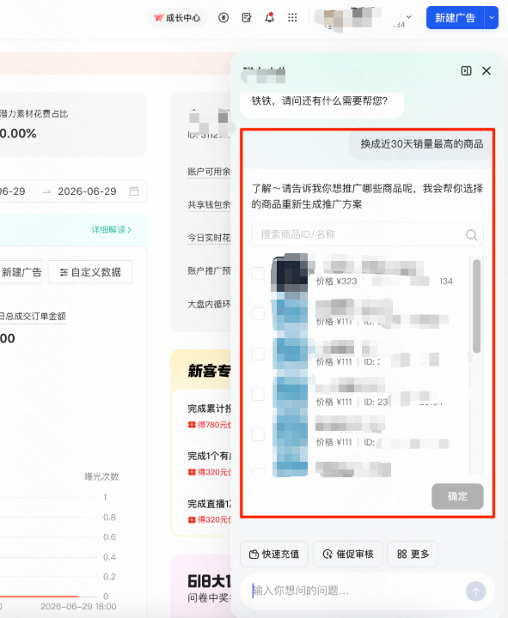Click the 输入你想问的问题 input box
This screenshot has height=618, width=508.
(x=355, y=591)
